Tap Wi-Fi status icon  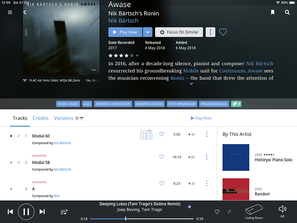278,3
